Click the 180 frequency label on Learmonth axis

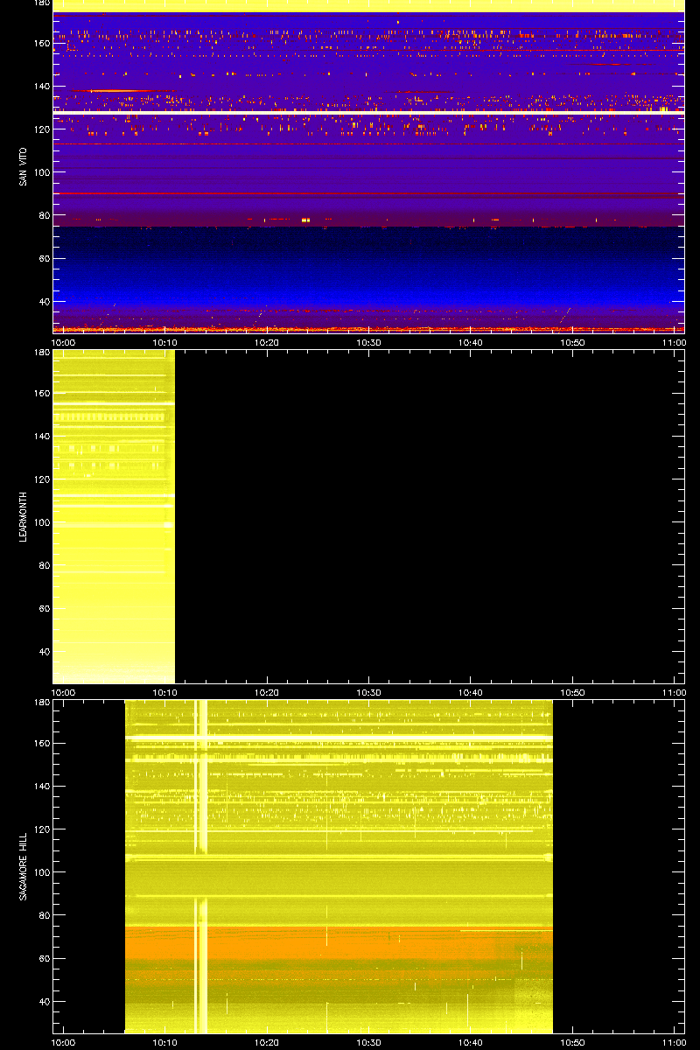click(41, 353)
